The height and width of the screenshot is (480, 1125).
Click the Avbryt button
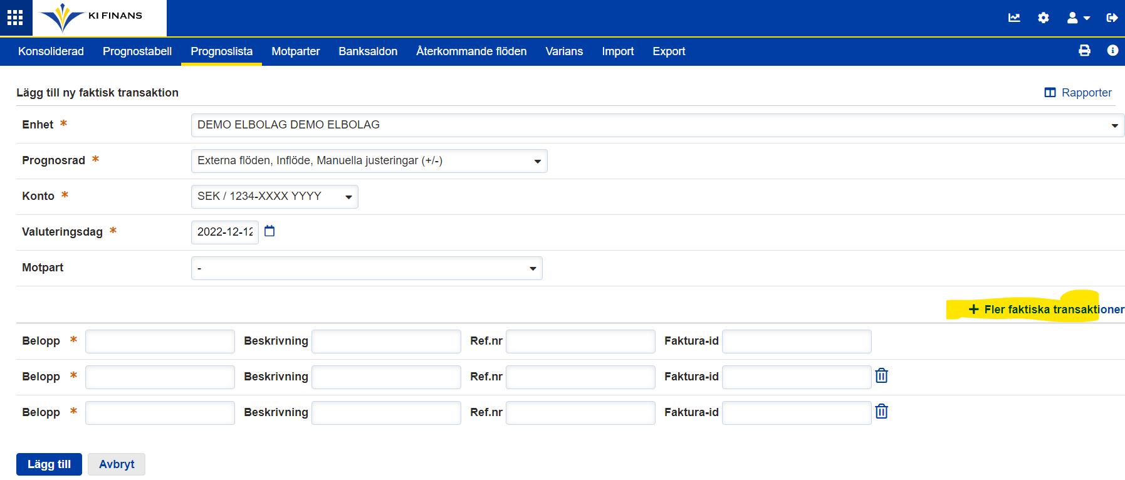[117, 464]
